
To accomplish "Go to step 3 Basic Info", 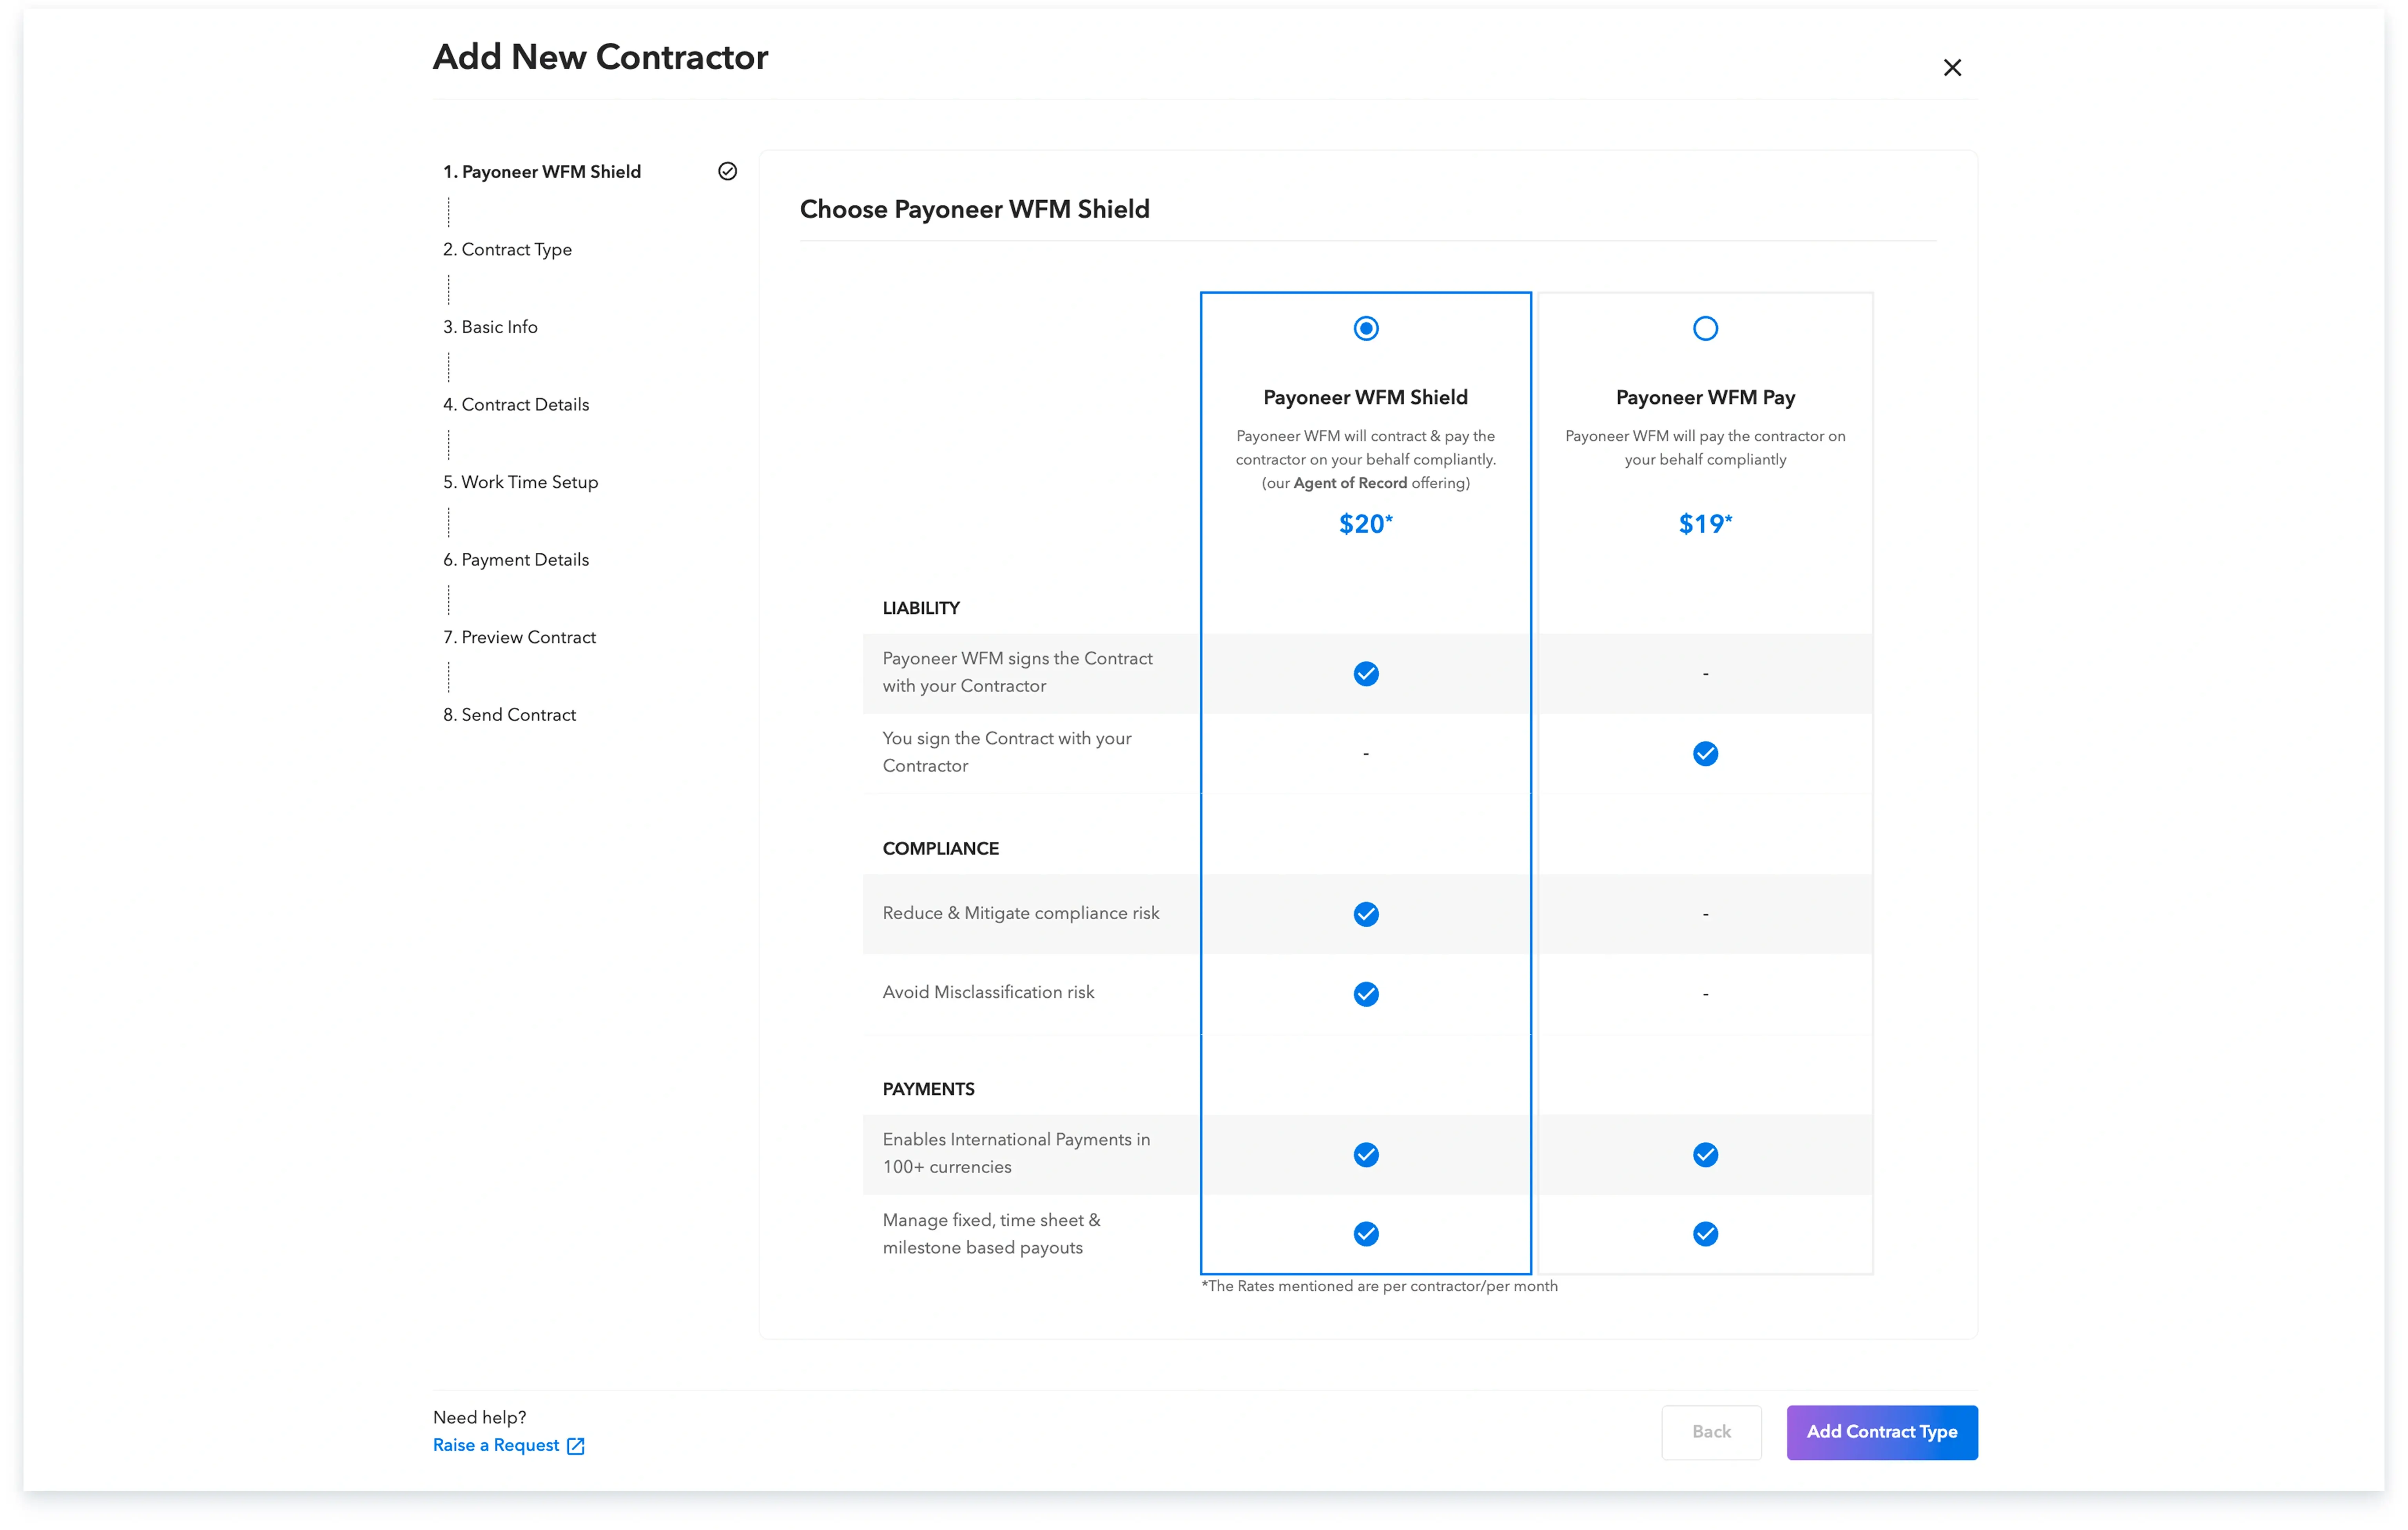I will [x=490, y=327].
